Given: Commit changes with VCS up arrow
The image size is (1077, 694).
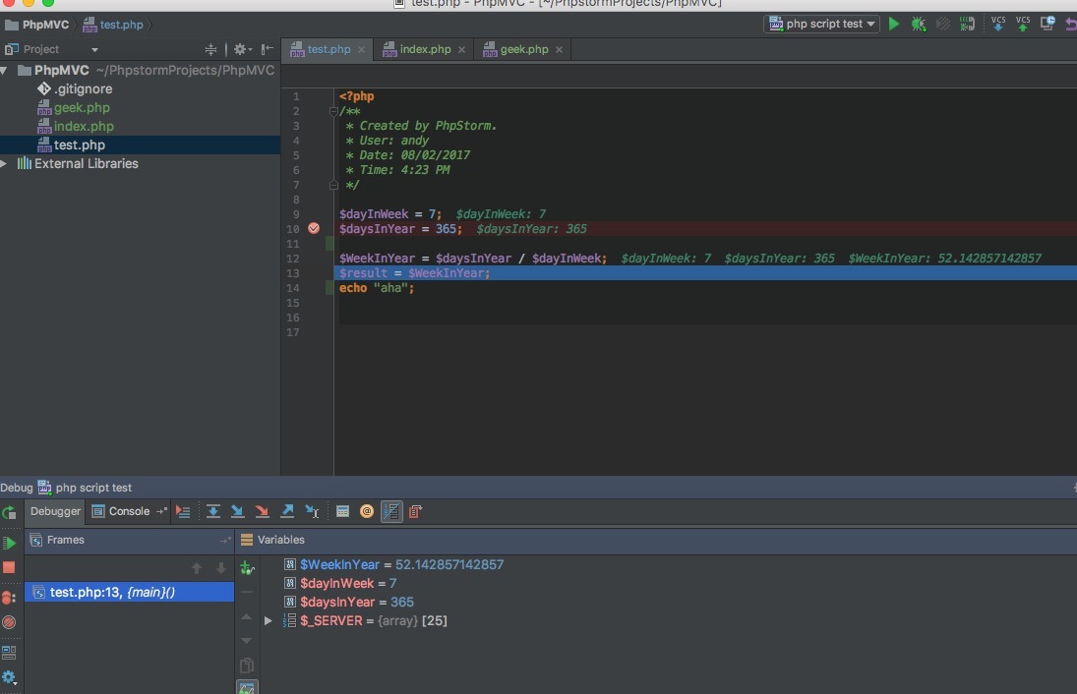Looking at the screenshot, I should [x=1023, y=24].
